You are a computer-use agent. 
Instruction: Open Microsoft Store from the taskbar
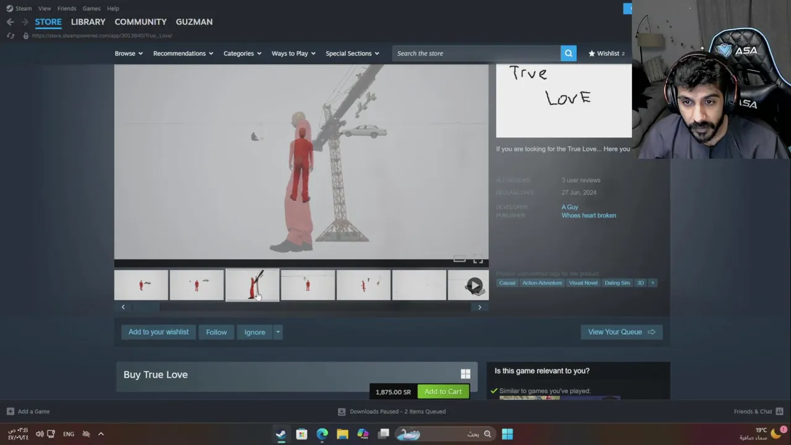pos(302,434)
